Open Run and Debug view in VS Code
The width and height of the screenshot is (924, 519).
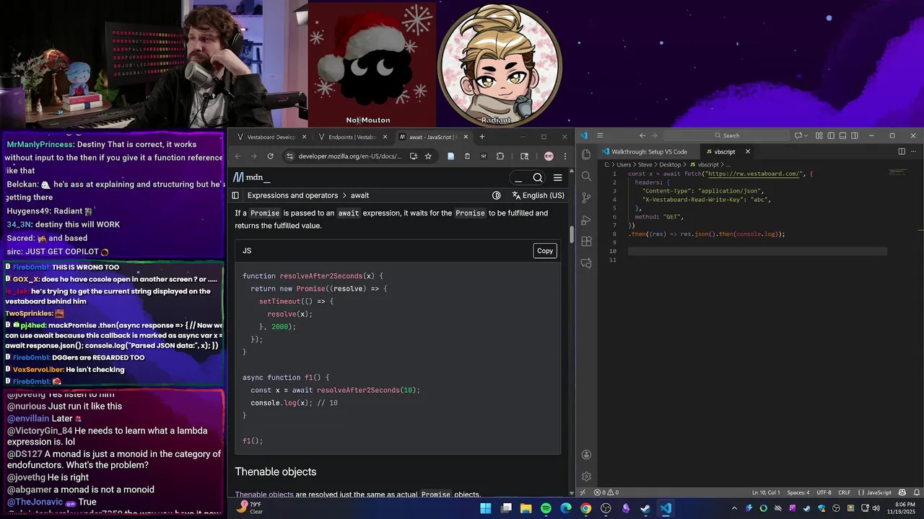click(586, 220)
